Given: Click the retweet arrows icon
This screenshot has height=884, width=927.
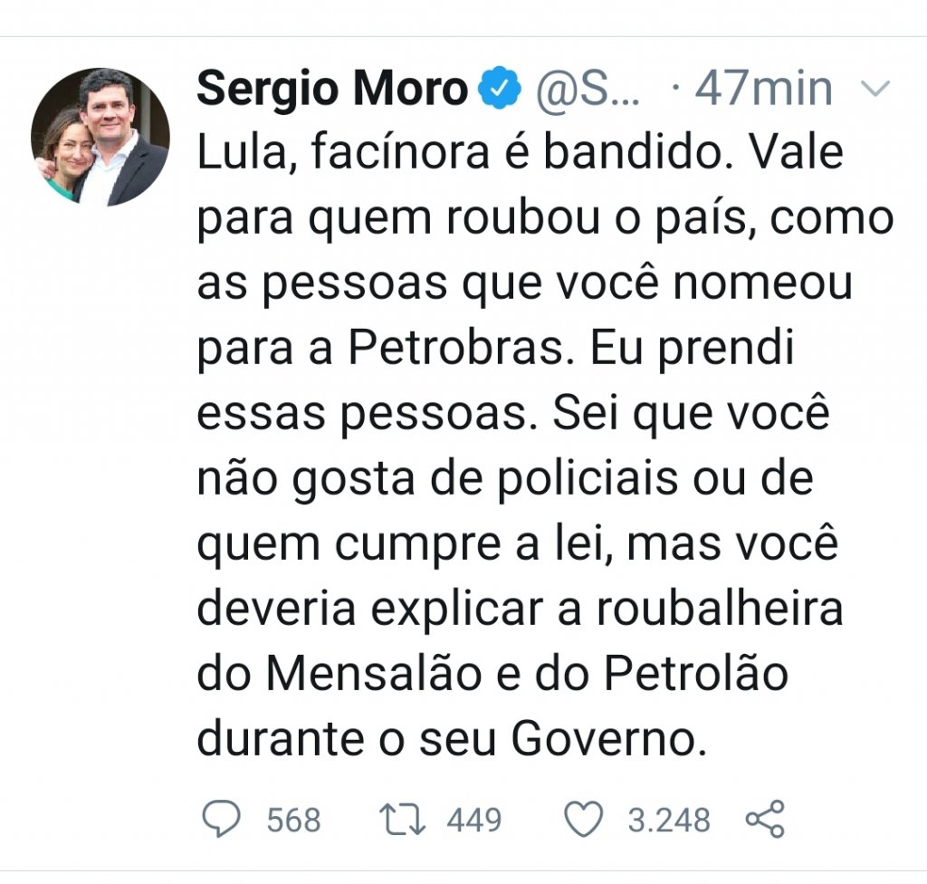Looking at the screenshot, I should point(402,820).
